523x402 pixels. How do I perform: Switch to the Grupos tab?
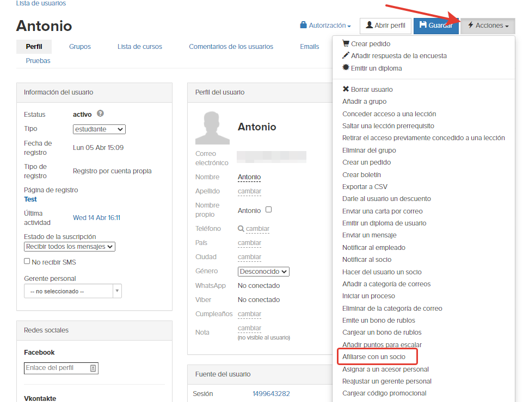tap(80, 46)
